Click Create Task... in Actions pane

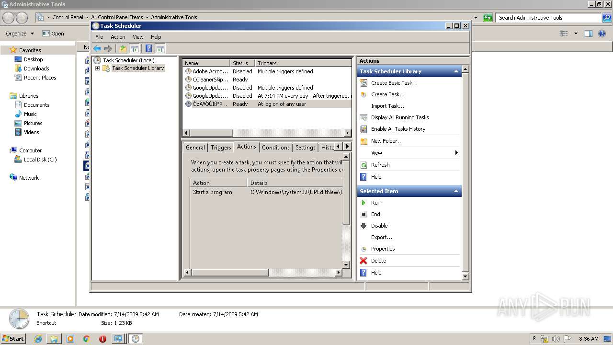click(x=387, y=94)
